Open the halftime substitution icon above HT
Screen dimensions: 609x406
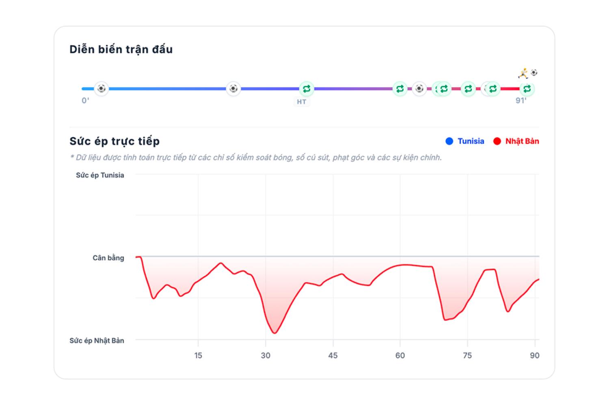307,89
